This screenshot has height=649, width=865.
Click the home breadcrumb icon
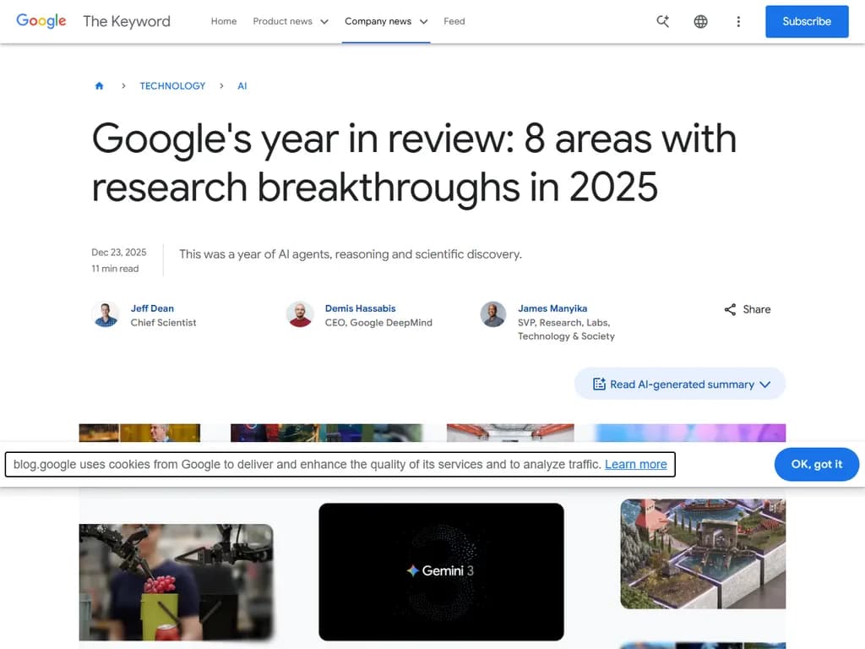pyautogui.click(x=99, y=85)
